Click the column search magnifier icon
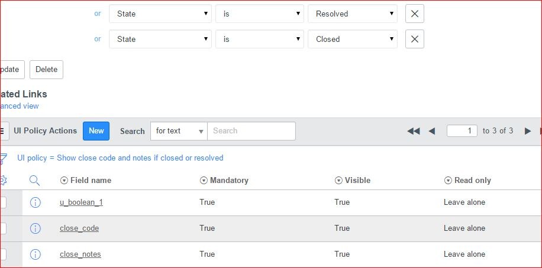This screenshot has height=268, width=542. point(34,181)
